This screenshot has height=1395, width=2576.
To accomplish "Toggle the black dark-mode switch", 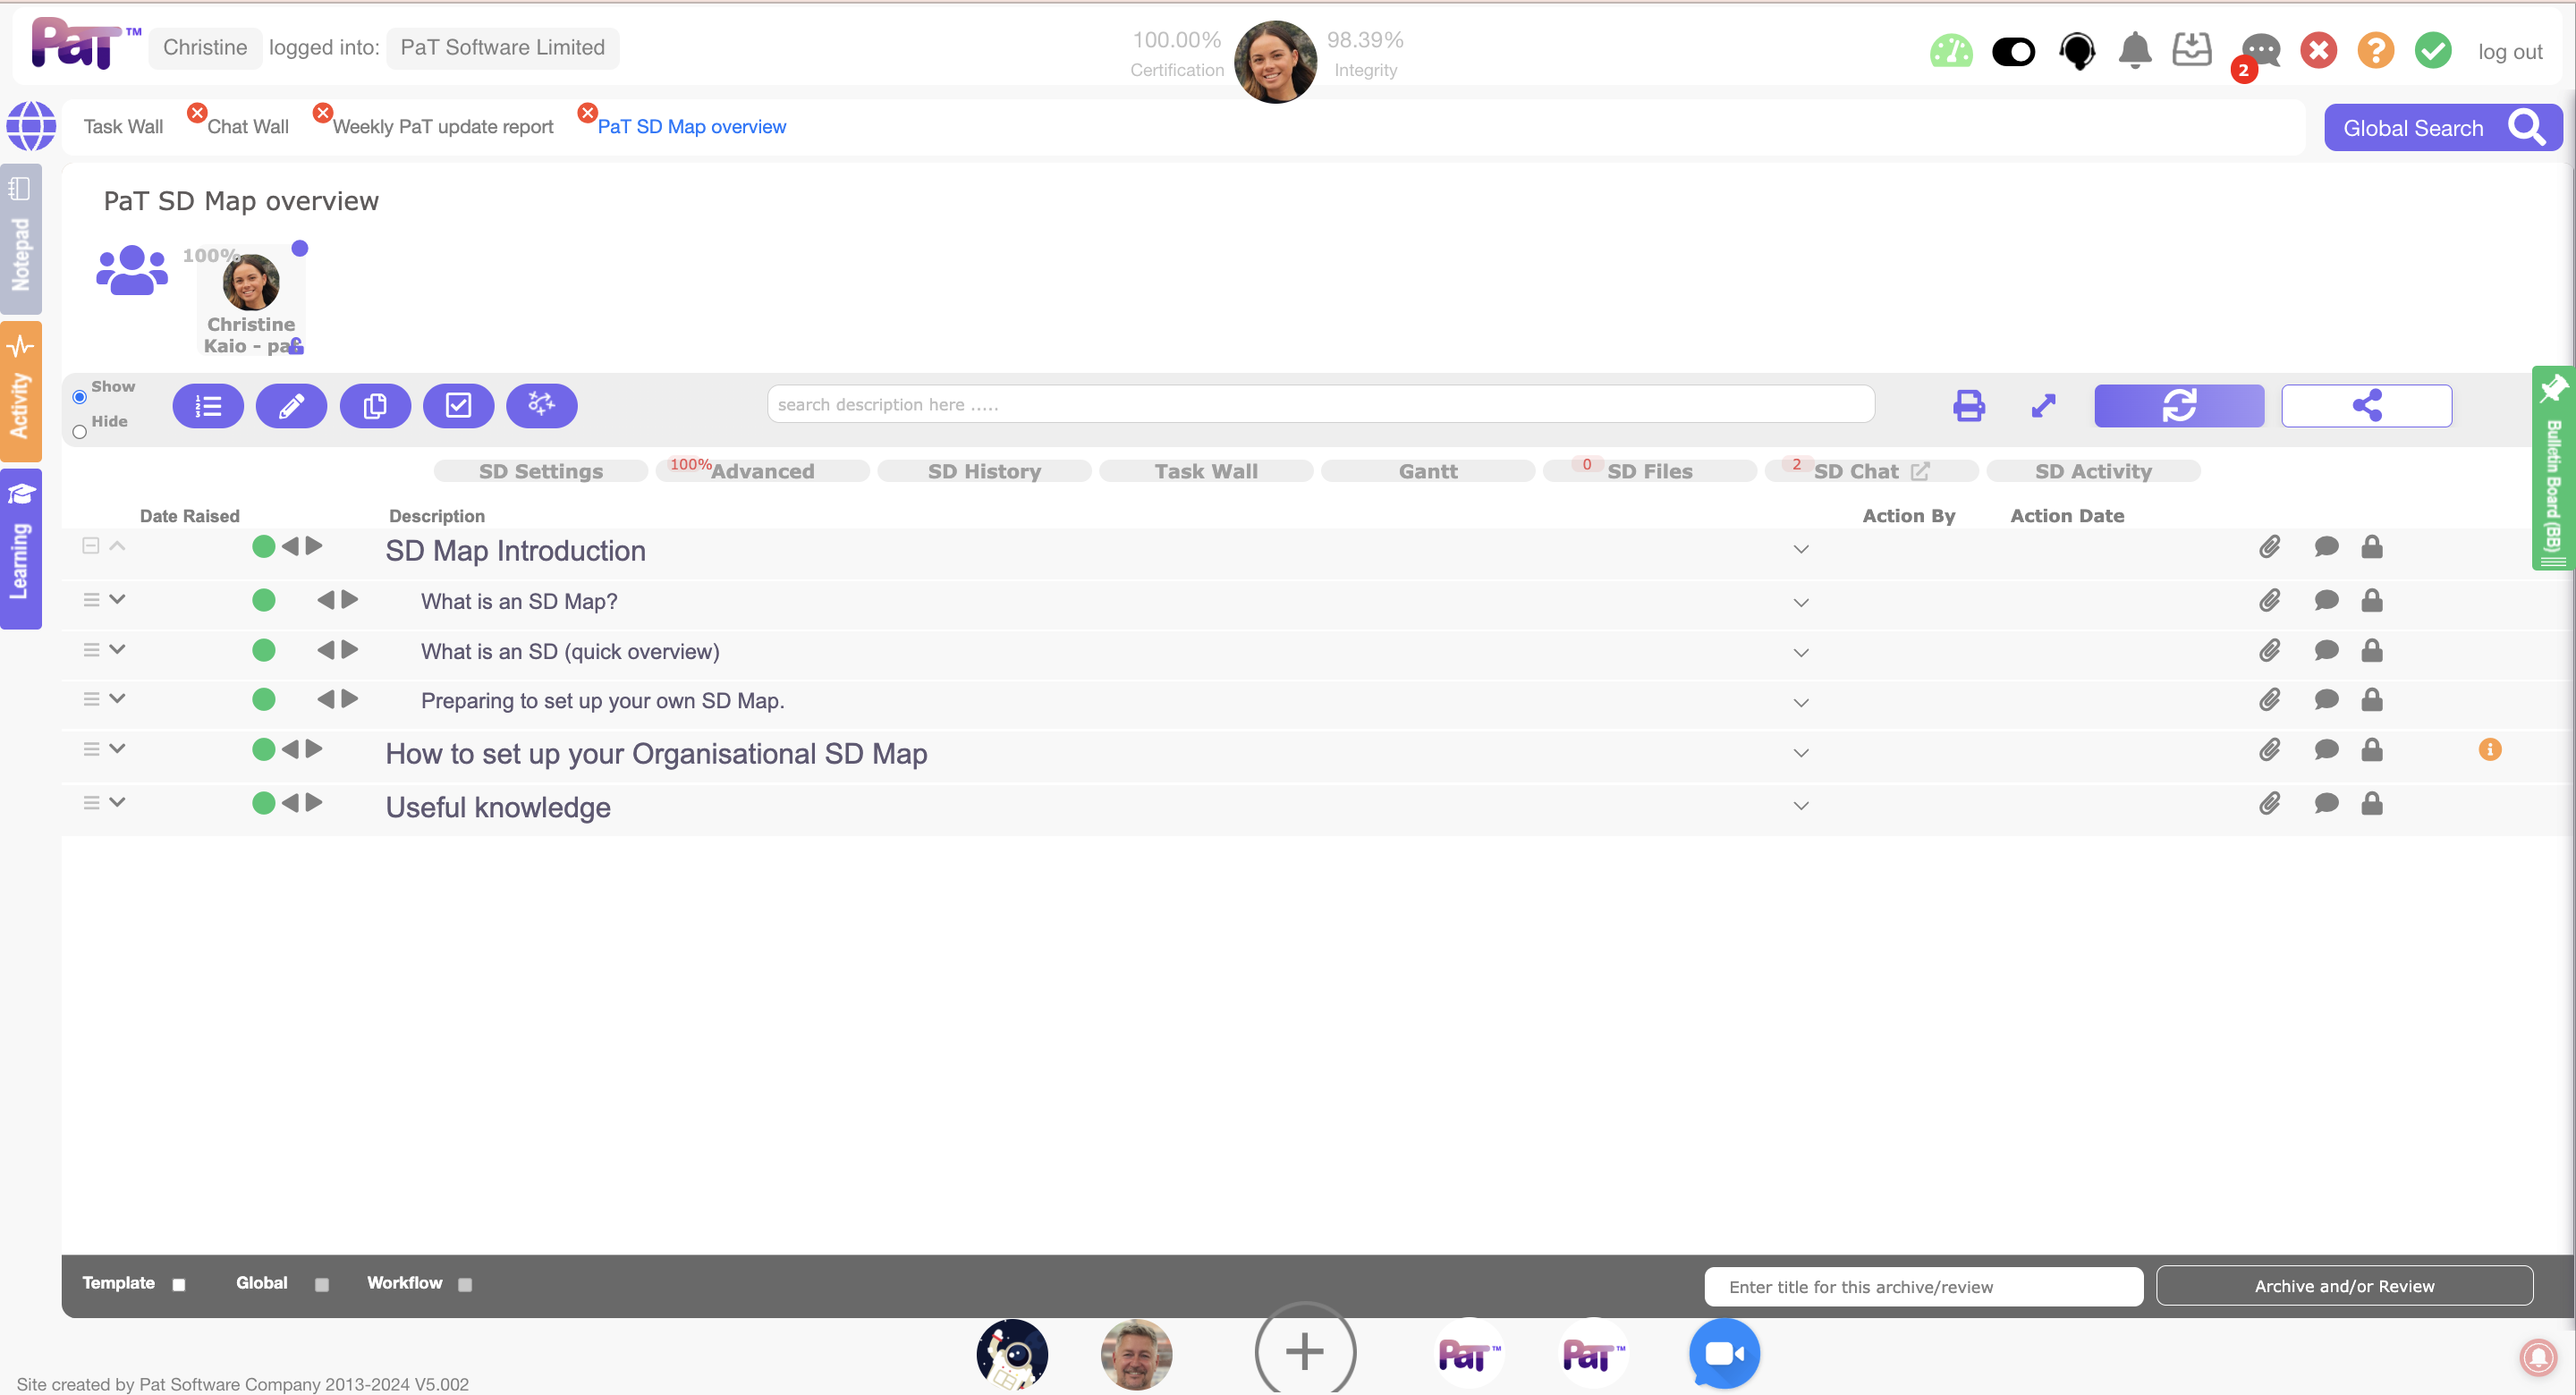I will pyautogui.click(x=2013, y=51).
